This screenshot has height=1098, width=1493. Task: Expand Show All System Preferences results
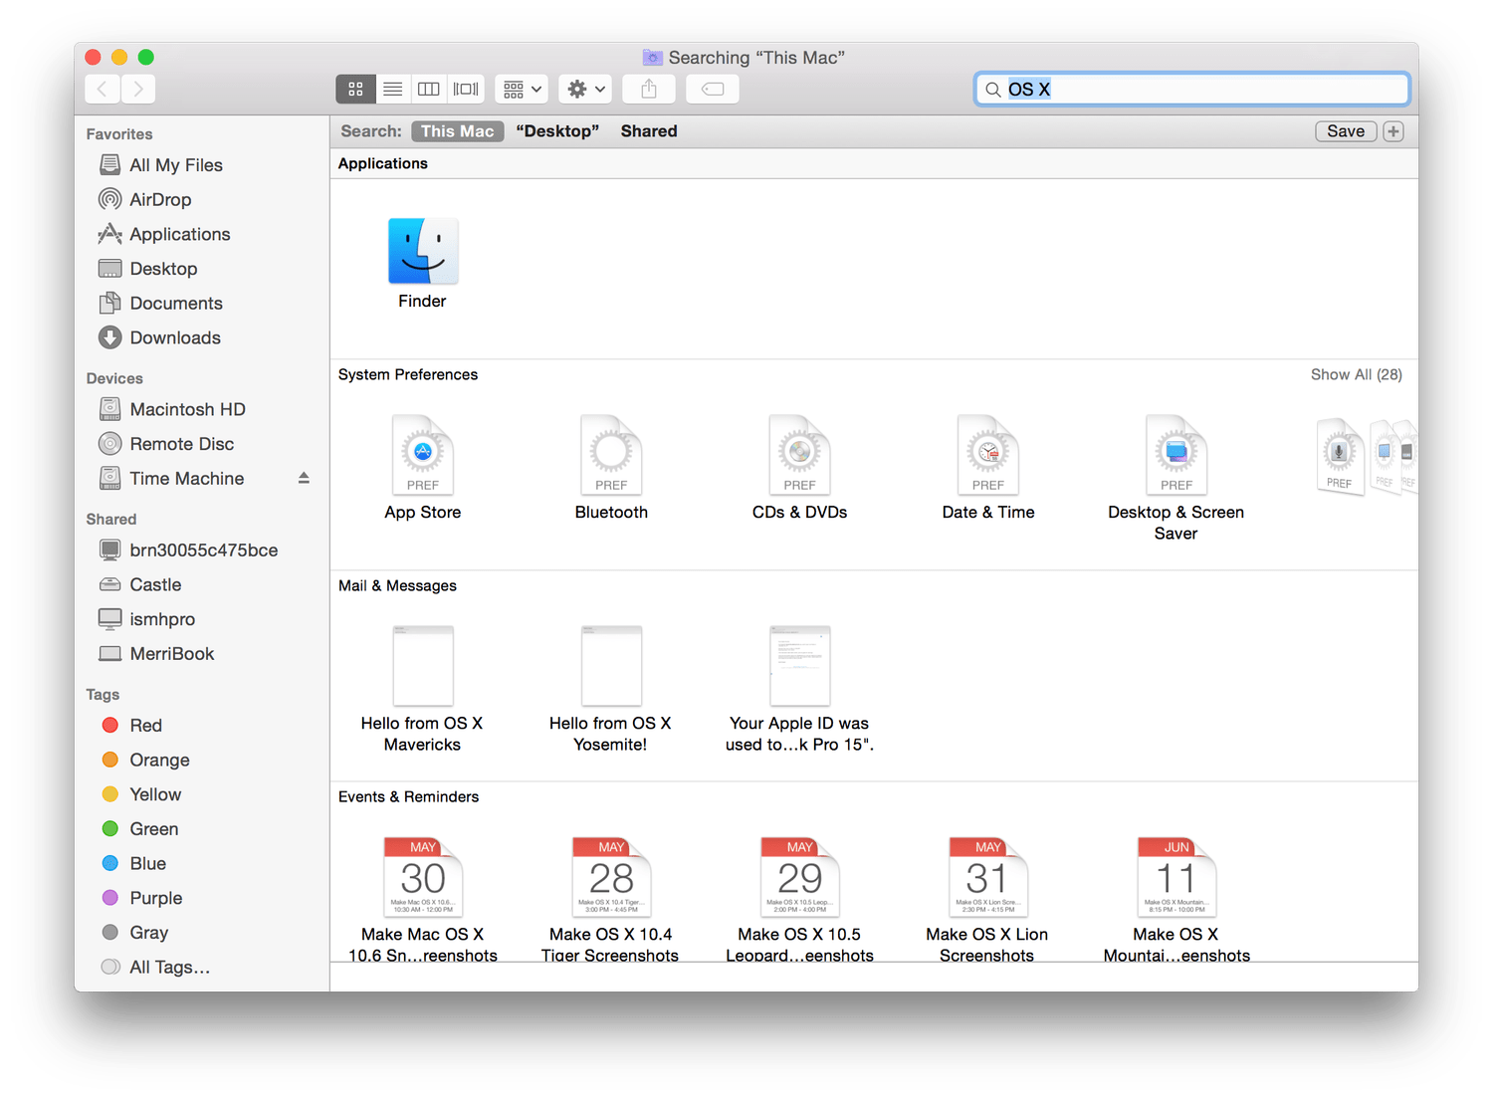coord(1356,375)
